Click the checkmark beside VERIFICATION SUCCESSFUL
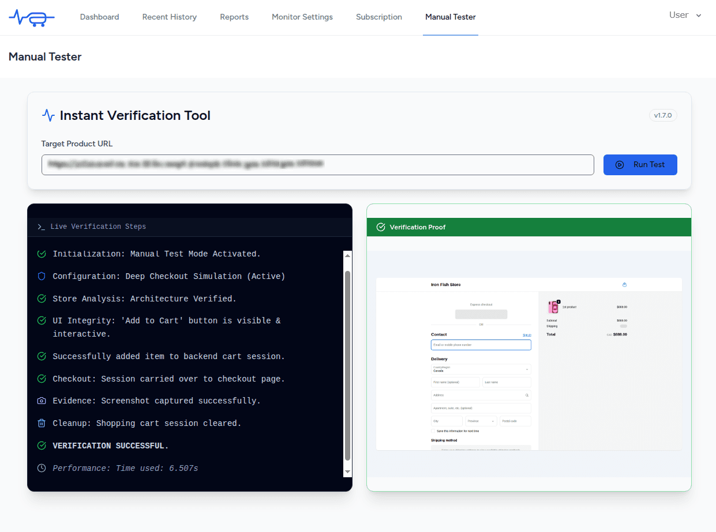Screen dimensions: 716x532 [41, 446]
